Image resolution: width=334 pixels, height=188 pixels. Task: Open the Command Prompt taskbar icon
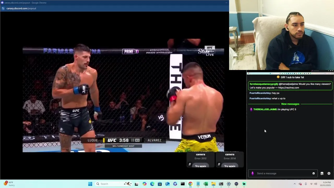point(183,184)
